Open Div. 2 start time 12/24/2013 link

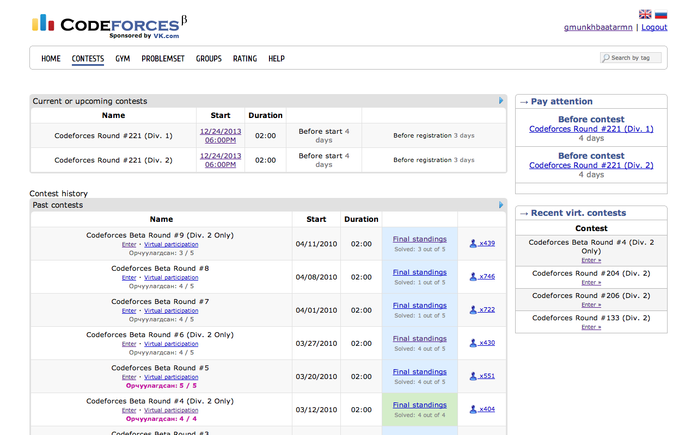(x=221, y=160)
